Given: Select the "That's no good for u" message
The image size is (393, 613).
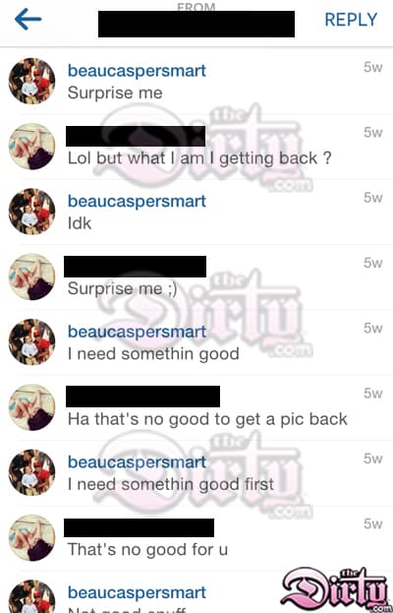Looking at the screenshot, I should point(147,550).
